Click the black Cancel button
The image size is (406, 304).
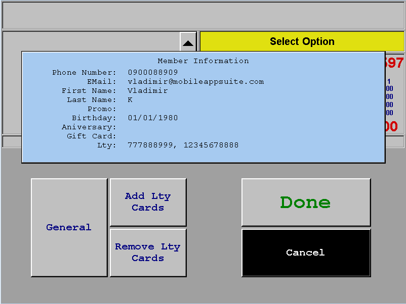306,252
